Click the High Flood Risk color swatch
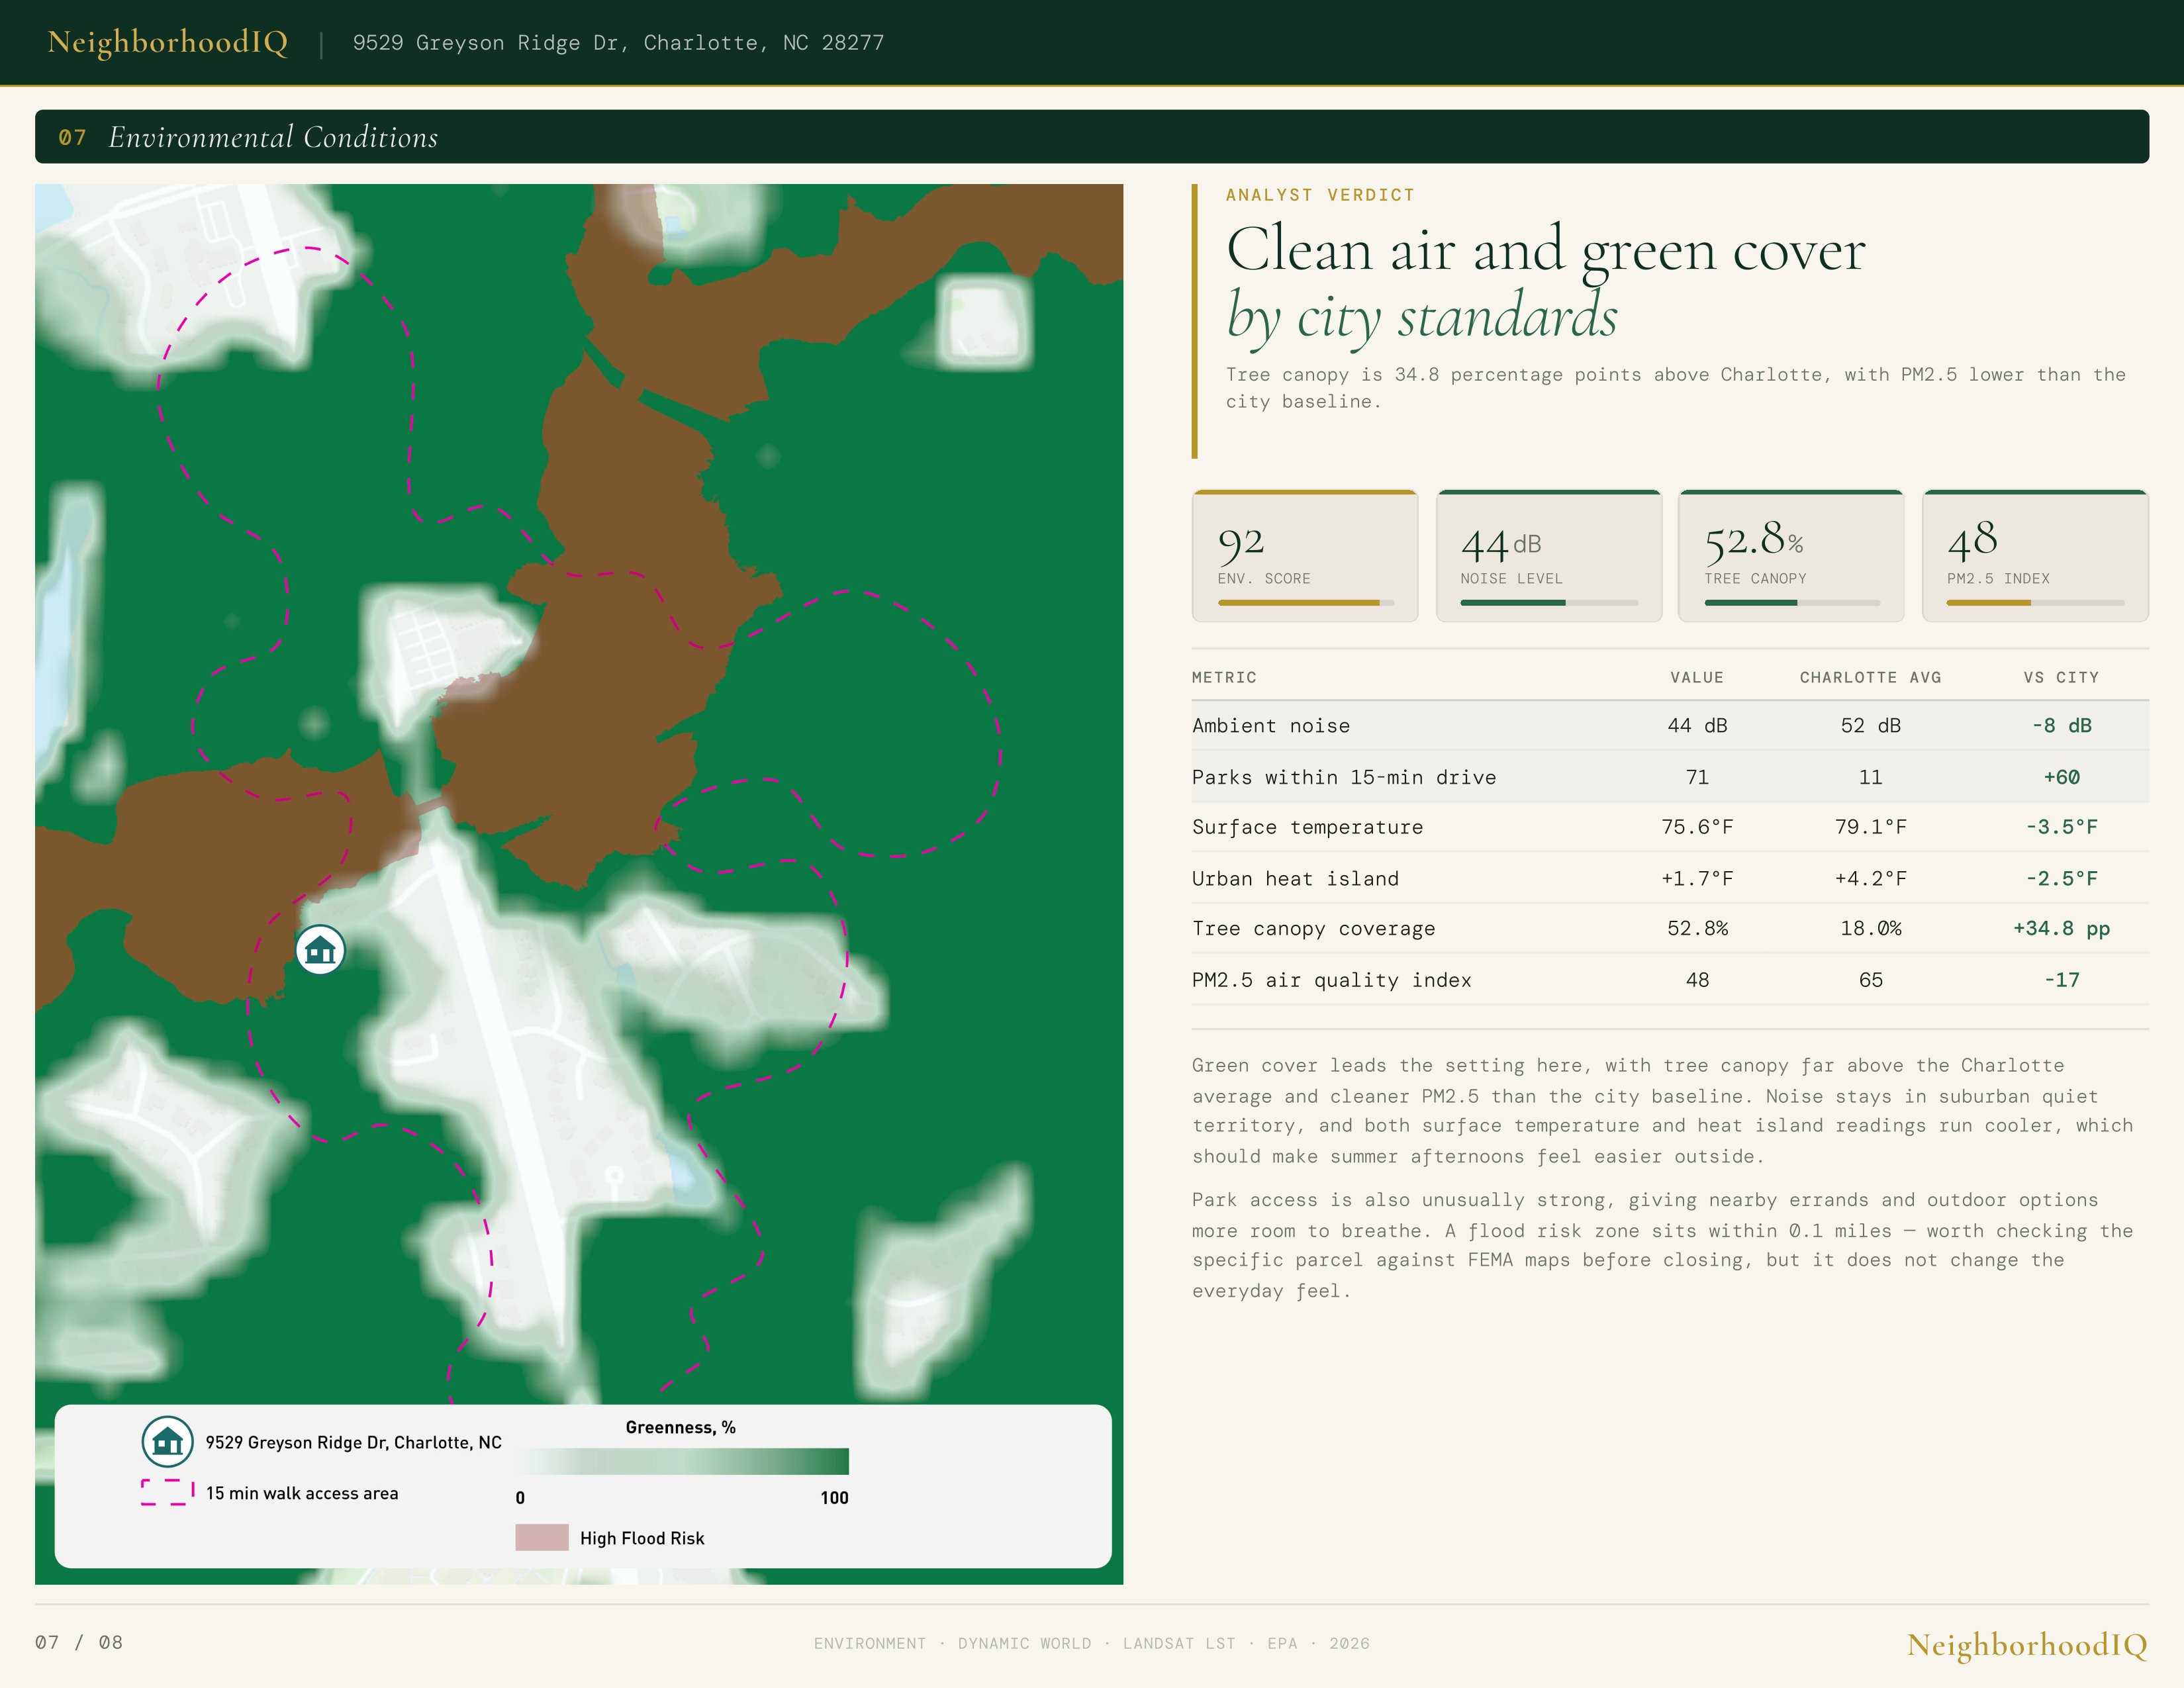This screenshot has height=1688, width=2184. click(x=542, y=1537)
